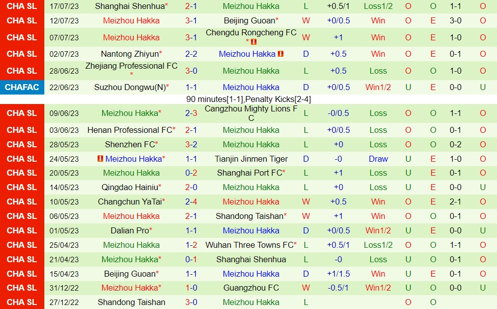497x309 pixels.
Task: Select the Shanghai Port FC team link
Action: [249, 173]
